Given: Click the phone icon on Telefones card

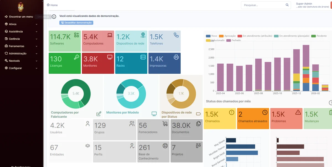Looking at the screenshot, I should click(176, 35).
